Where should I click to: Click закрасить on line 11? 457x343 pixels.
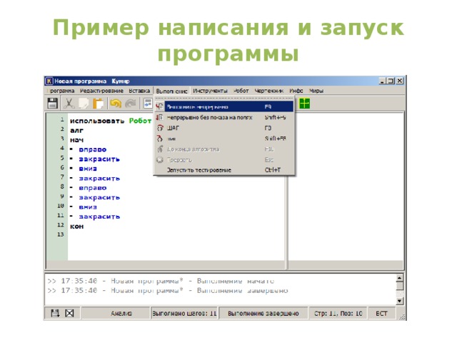tap(99, 217)
